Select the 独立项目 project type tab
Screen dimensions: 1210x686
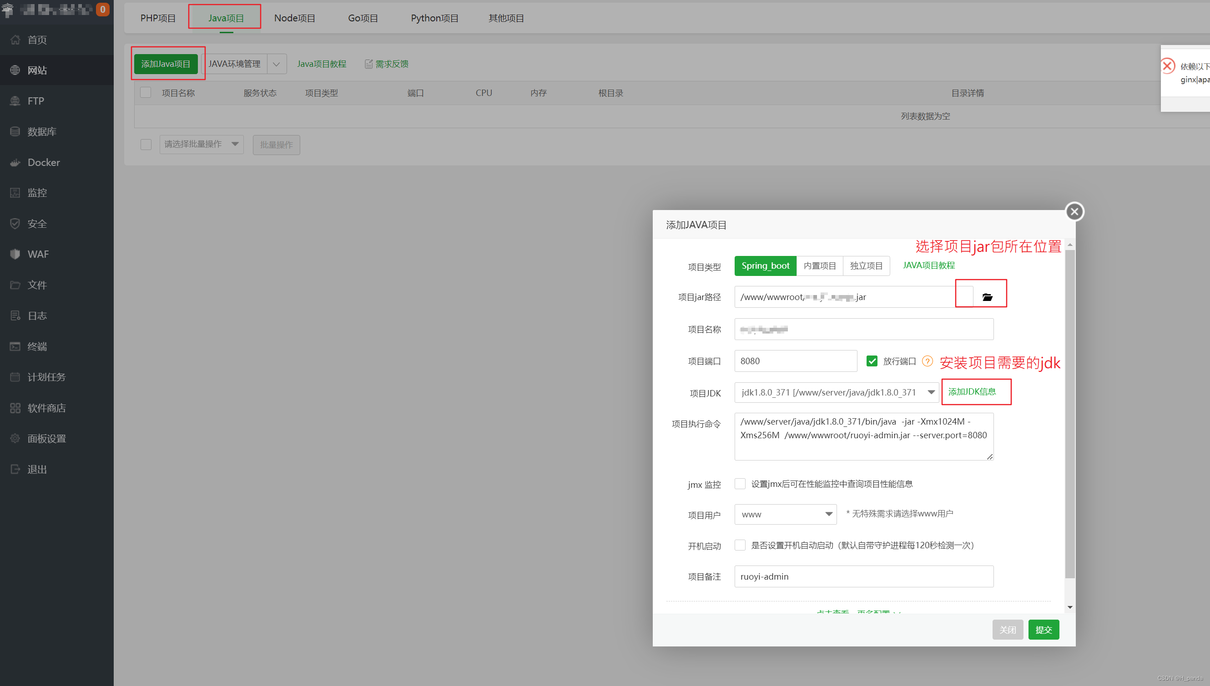866,266
